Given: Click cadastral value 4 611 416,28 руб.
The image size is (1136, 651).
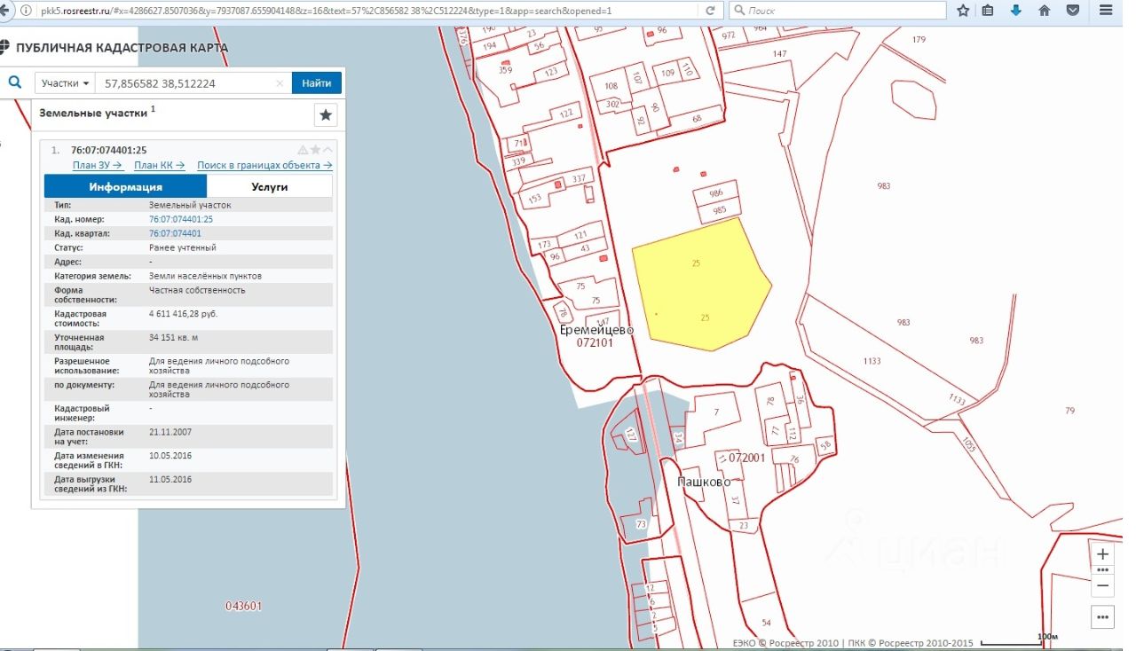Looking at the screenshot, I should point(184,314).
